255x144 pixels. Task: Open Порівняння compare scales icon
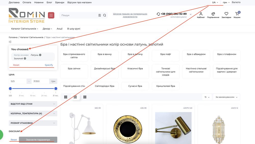click(x=213, y=14)
